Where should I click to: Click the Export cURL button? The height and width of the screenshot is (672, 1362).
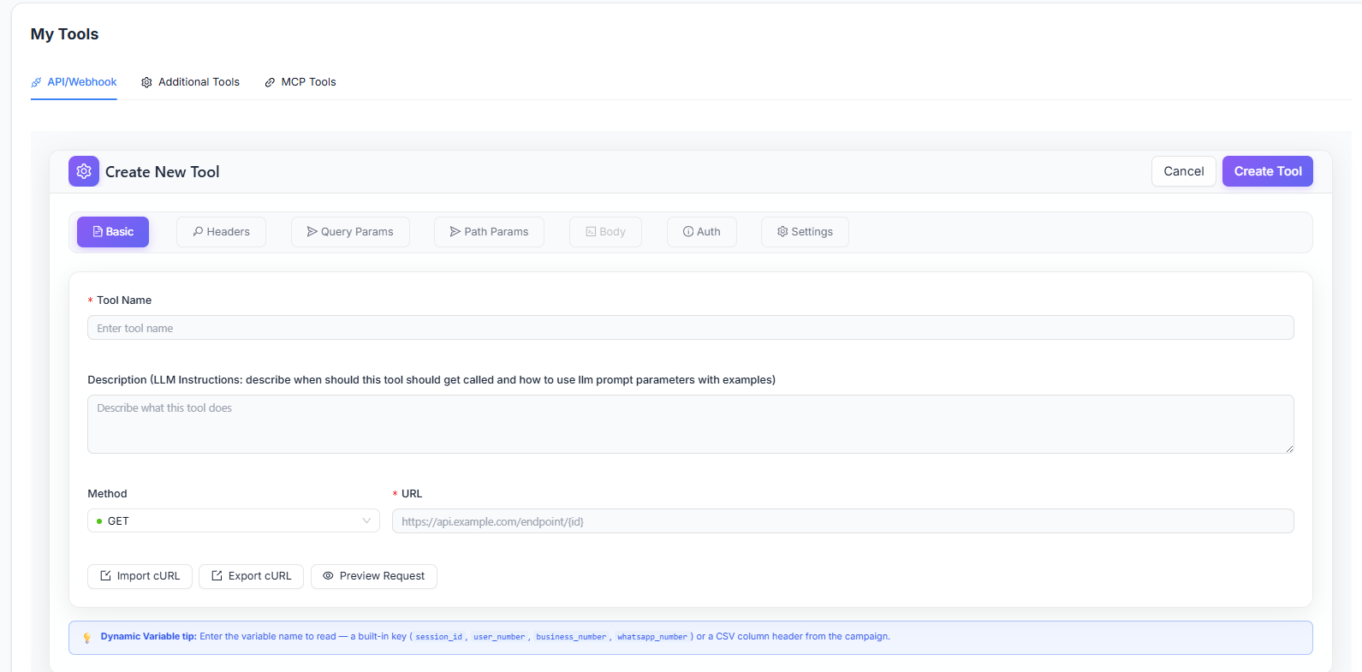click(x=251, y=576)
